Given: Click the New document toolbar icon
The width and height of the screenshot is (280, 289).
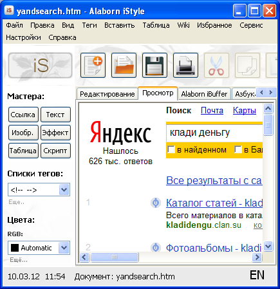Looking at the screenshot, I should pos(93,65).
